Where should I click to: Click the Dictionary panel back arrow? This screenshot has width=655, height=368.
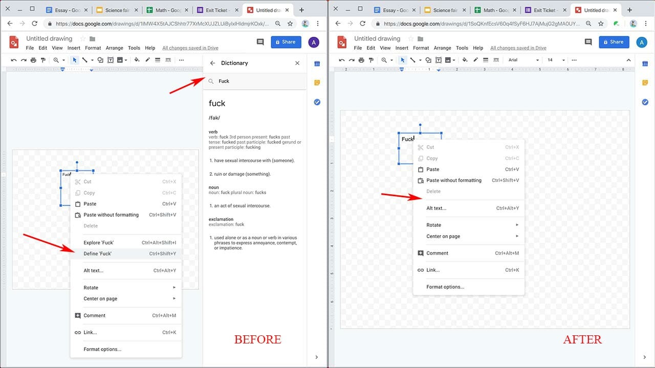213,63
